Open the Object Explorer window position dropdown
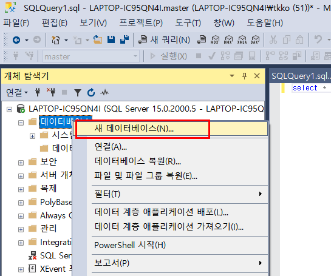 pos(232,76)
